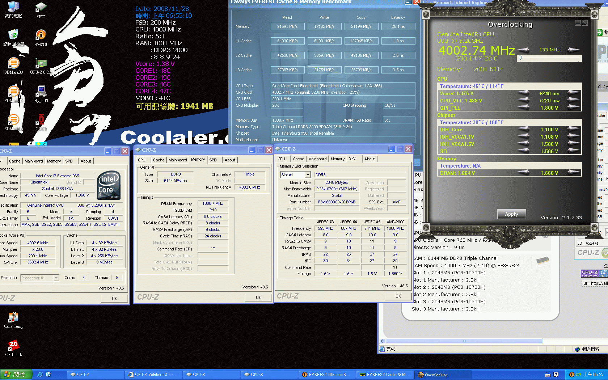Click OK in CPU-Z Timings window
The width and height of the screenshot is (608, 380).
pos(258,297)
